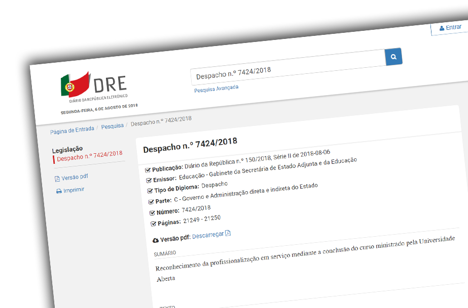Viewport: 468px width, 308px height.
Task: Click the PDF icon after the Descarregar link
Action: pyautogui.click(x=228, y=234)
